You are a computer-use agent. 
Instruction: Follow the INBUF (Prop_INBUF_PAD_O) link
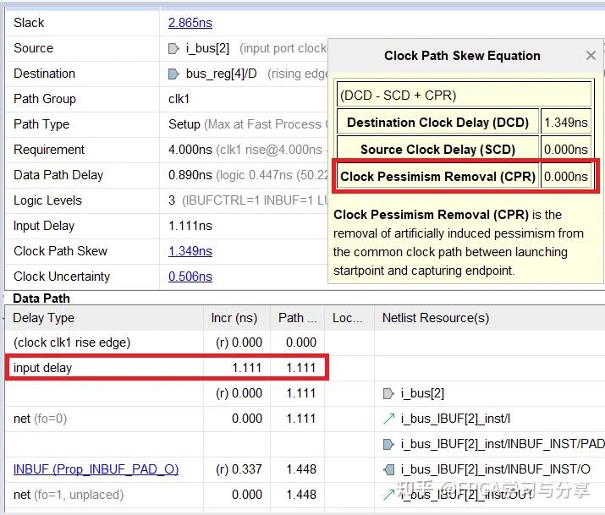point(96,469)
